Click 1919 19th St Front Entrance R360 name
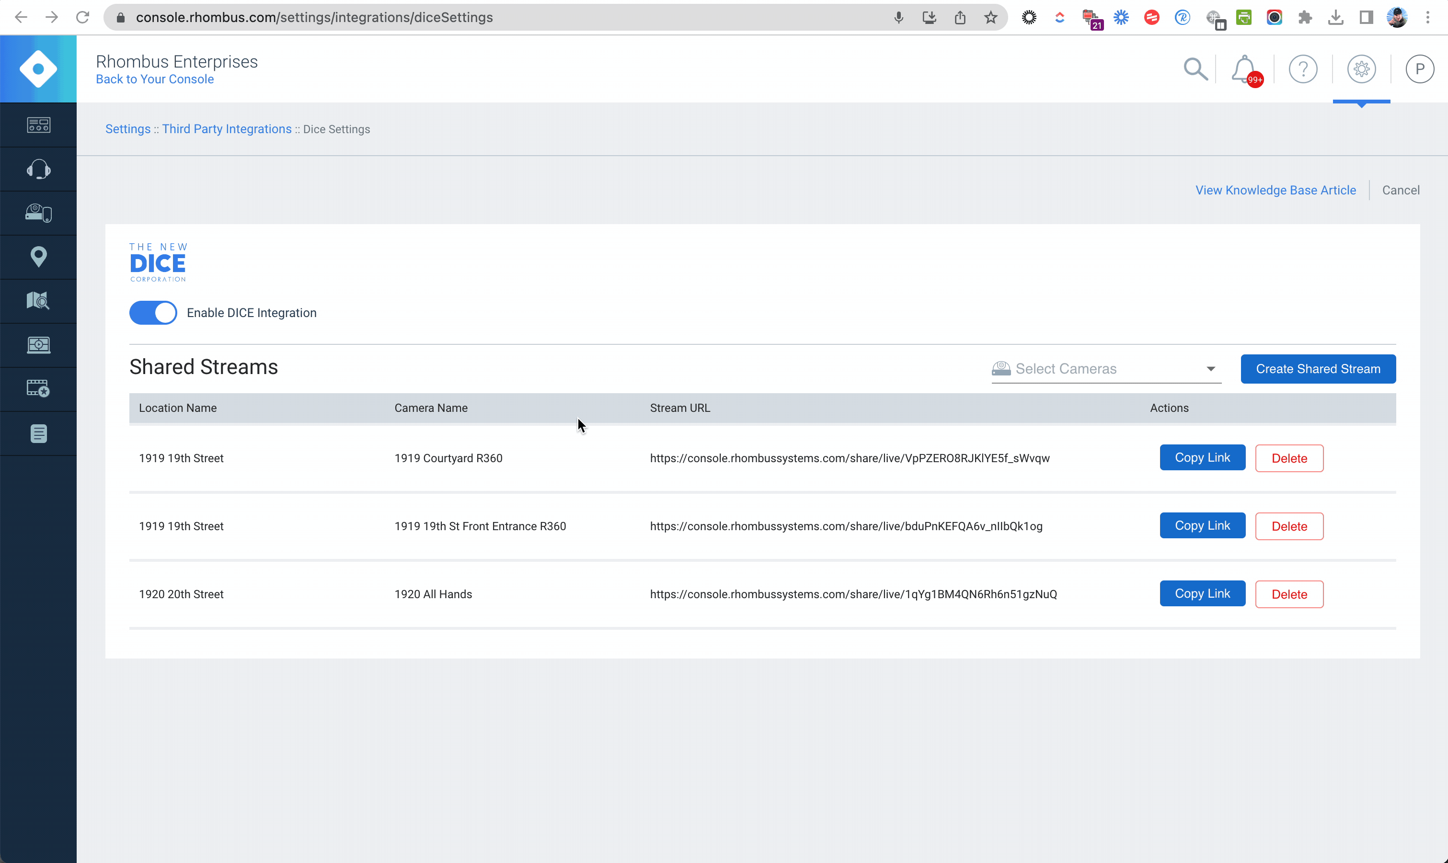Viewport: 1448px width, 863px height. (480, 526)
